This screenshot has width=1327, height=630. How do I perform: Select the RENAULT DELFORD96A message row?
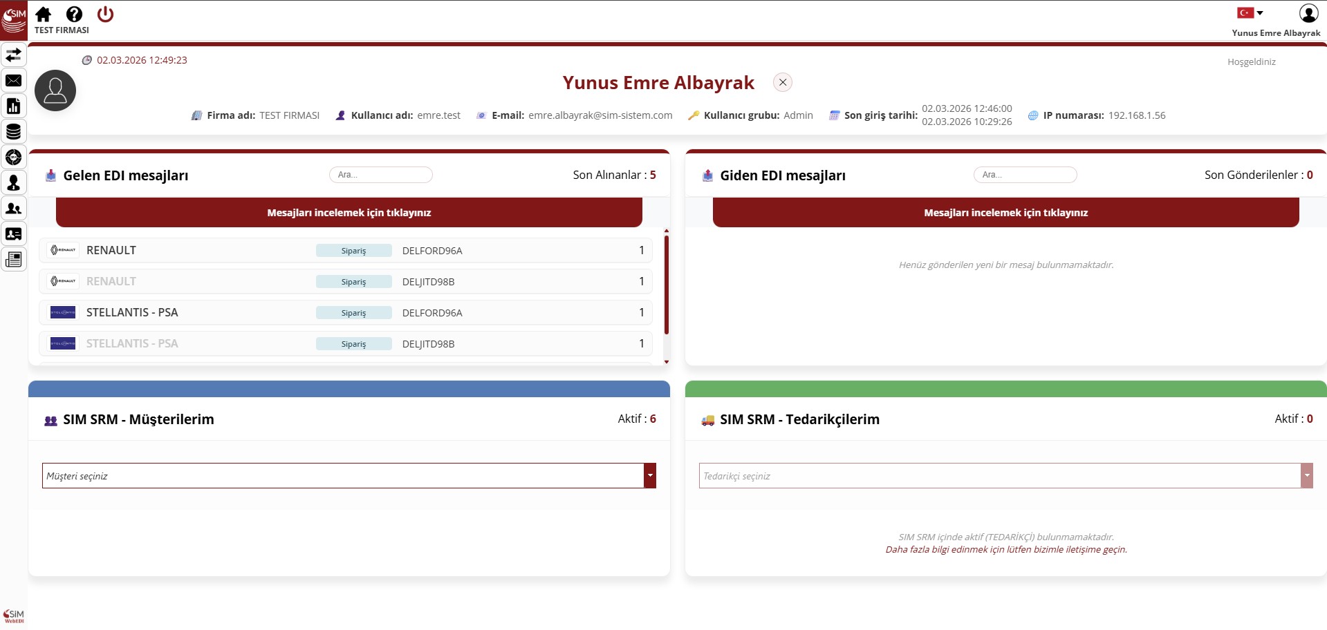346,251
